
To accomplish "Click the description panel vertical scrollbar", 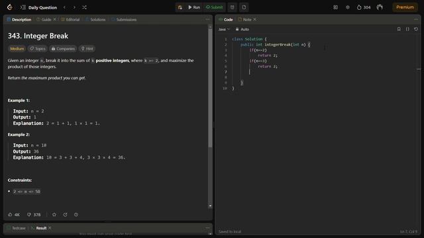I will coord(210,88).
